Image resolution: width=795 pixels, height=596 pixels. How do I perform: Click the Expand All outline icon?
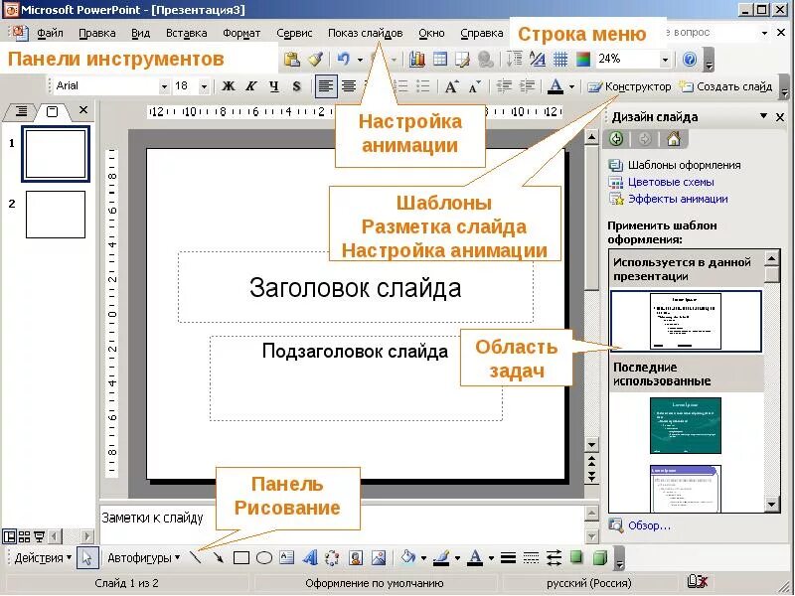[x=514, y=60]
